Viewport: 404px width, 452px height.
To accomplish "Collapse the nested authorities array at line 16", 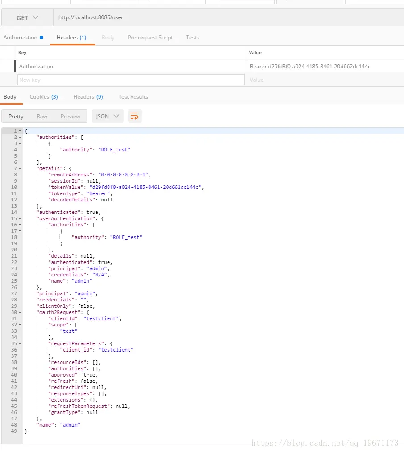I will pos(20,225).
